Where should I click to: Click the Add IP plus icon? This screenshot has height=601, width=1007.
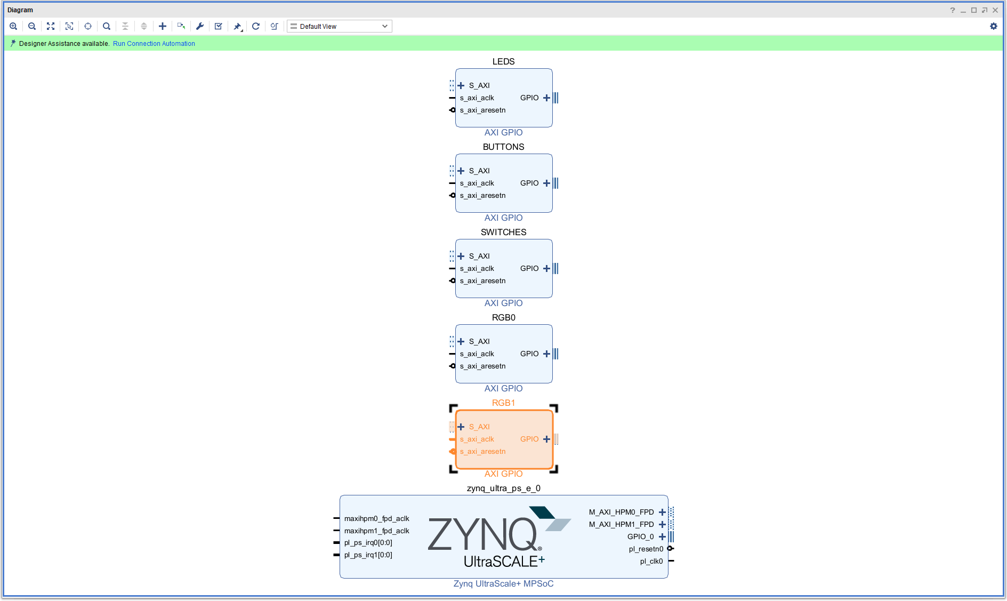[x=163, y=26]
